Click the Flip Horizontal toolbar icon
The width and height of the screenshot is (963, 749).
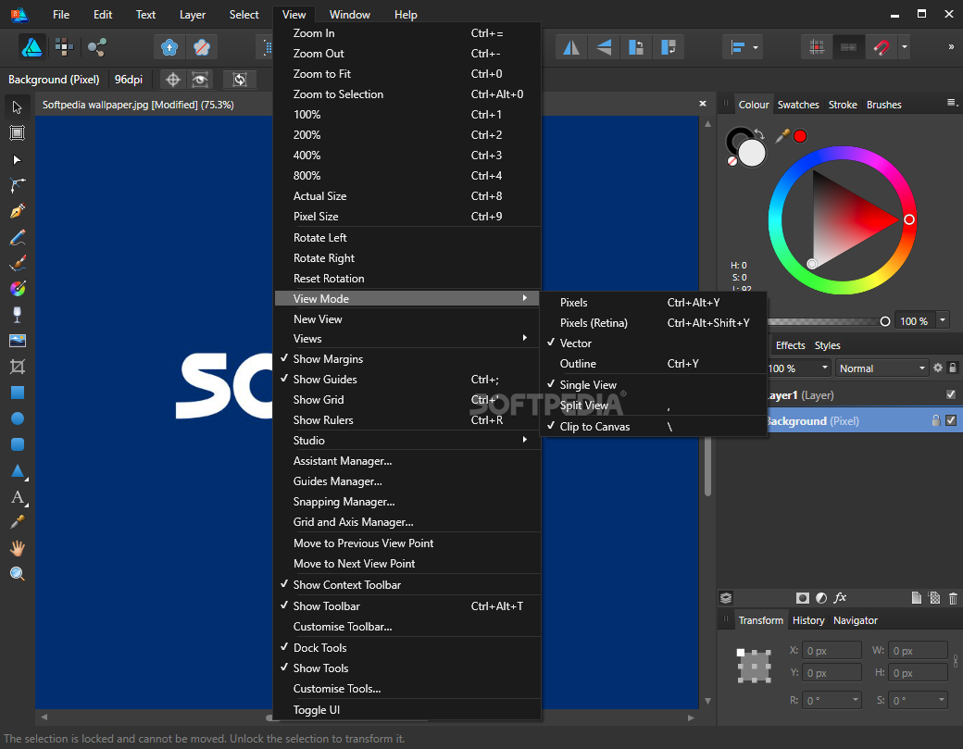point(571,47)
